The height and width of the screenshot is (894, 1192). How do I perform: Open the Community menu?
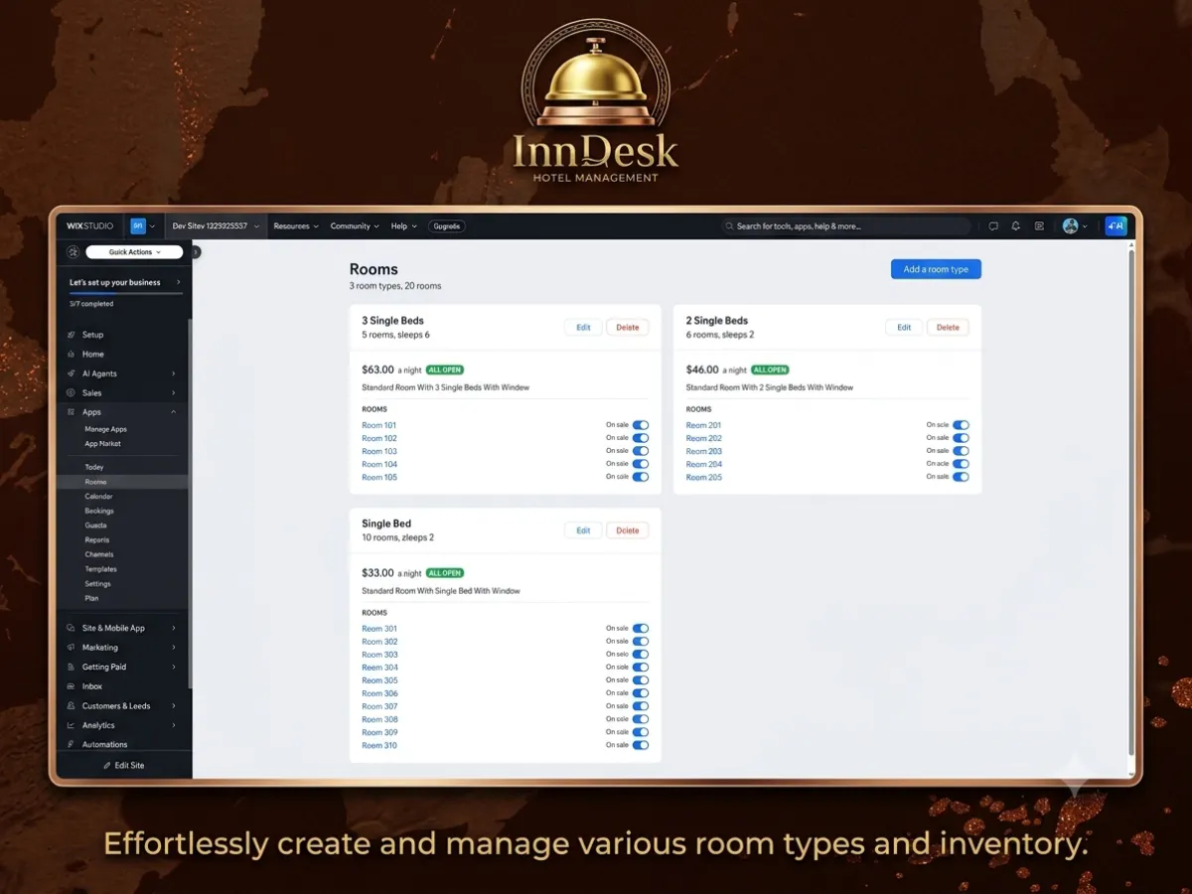(355, 226)
